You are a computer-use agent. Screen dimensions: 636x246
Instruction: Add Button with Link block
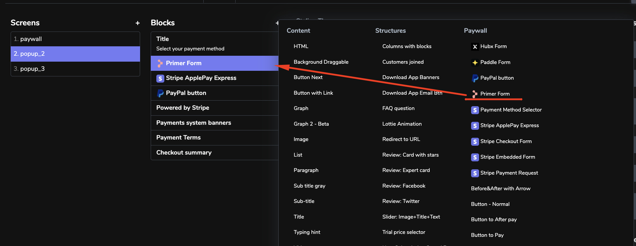tap(313, 93)
